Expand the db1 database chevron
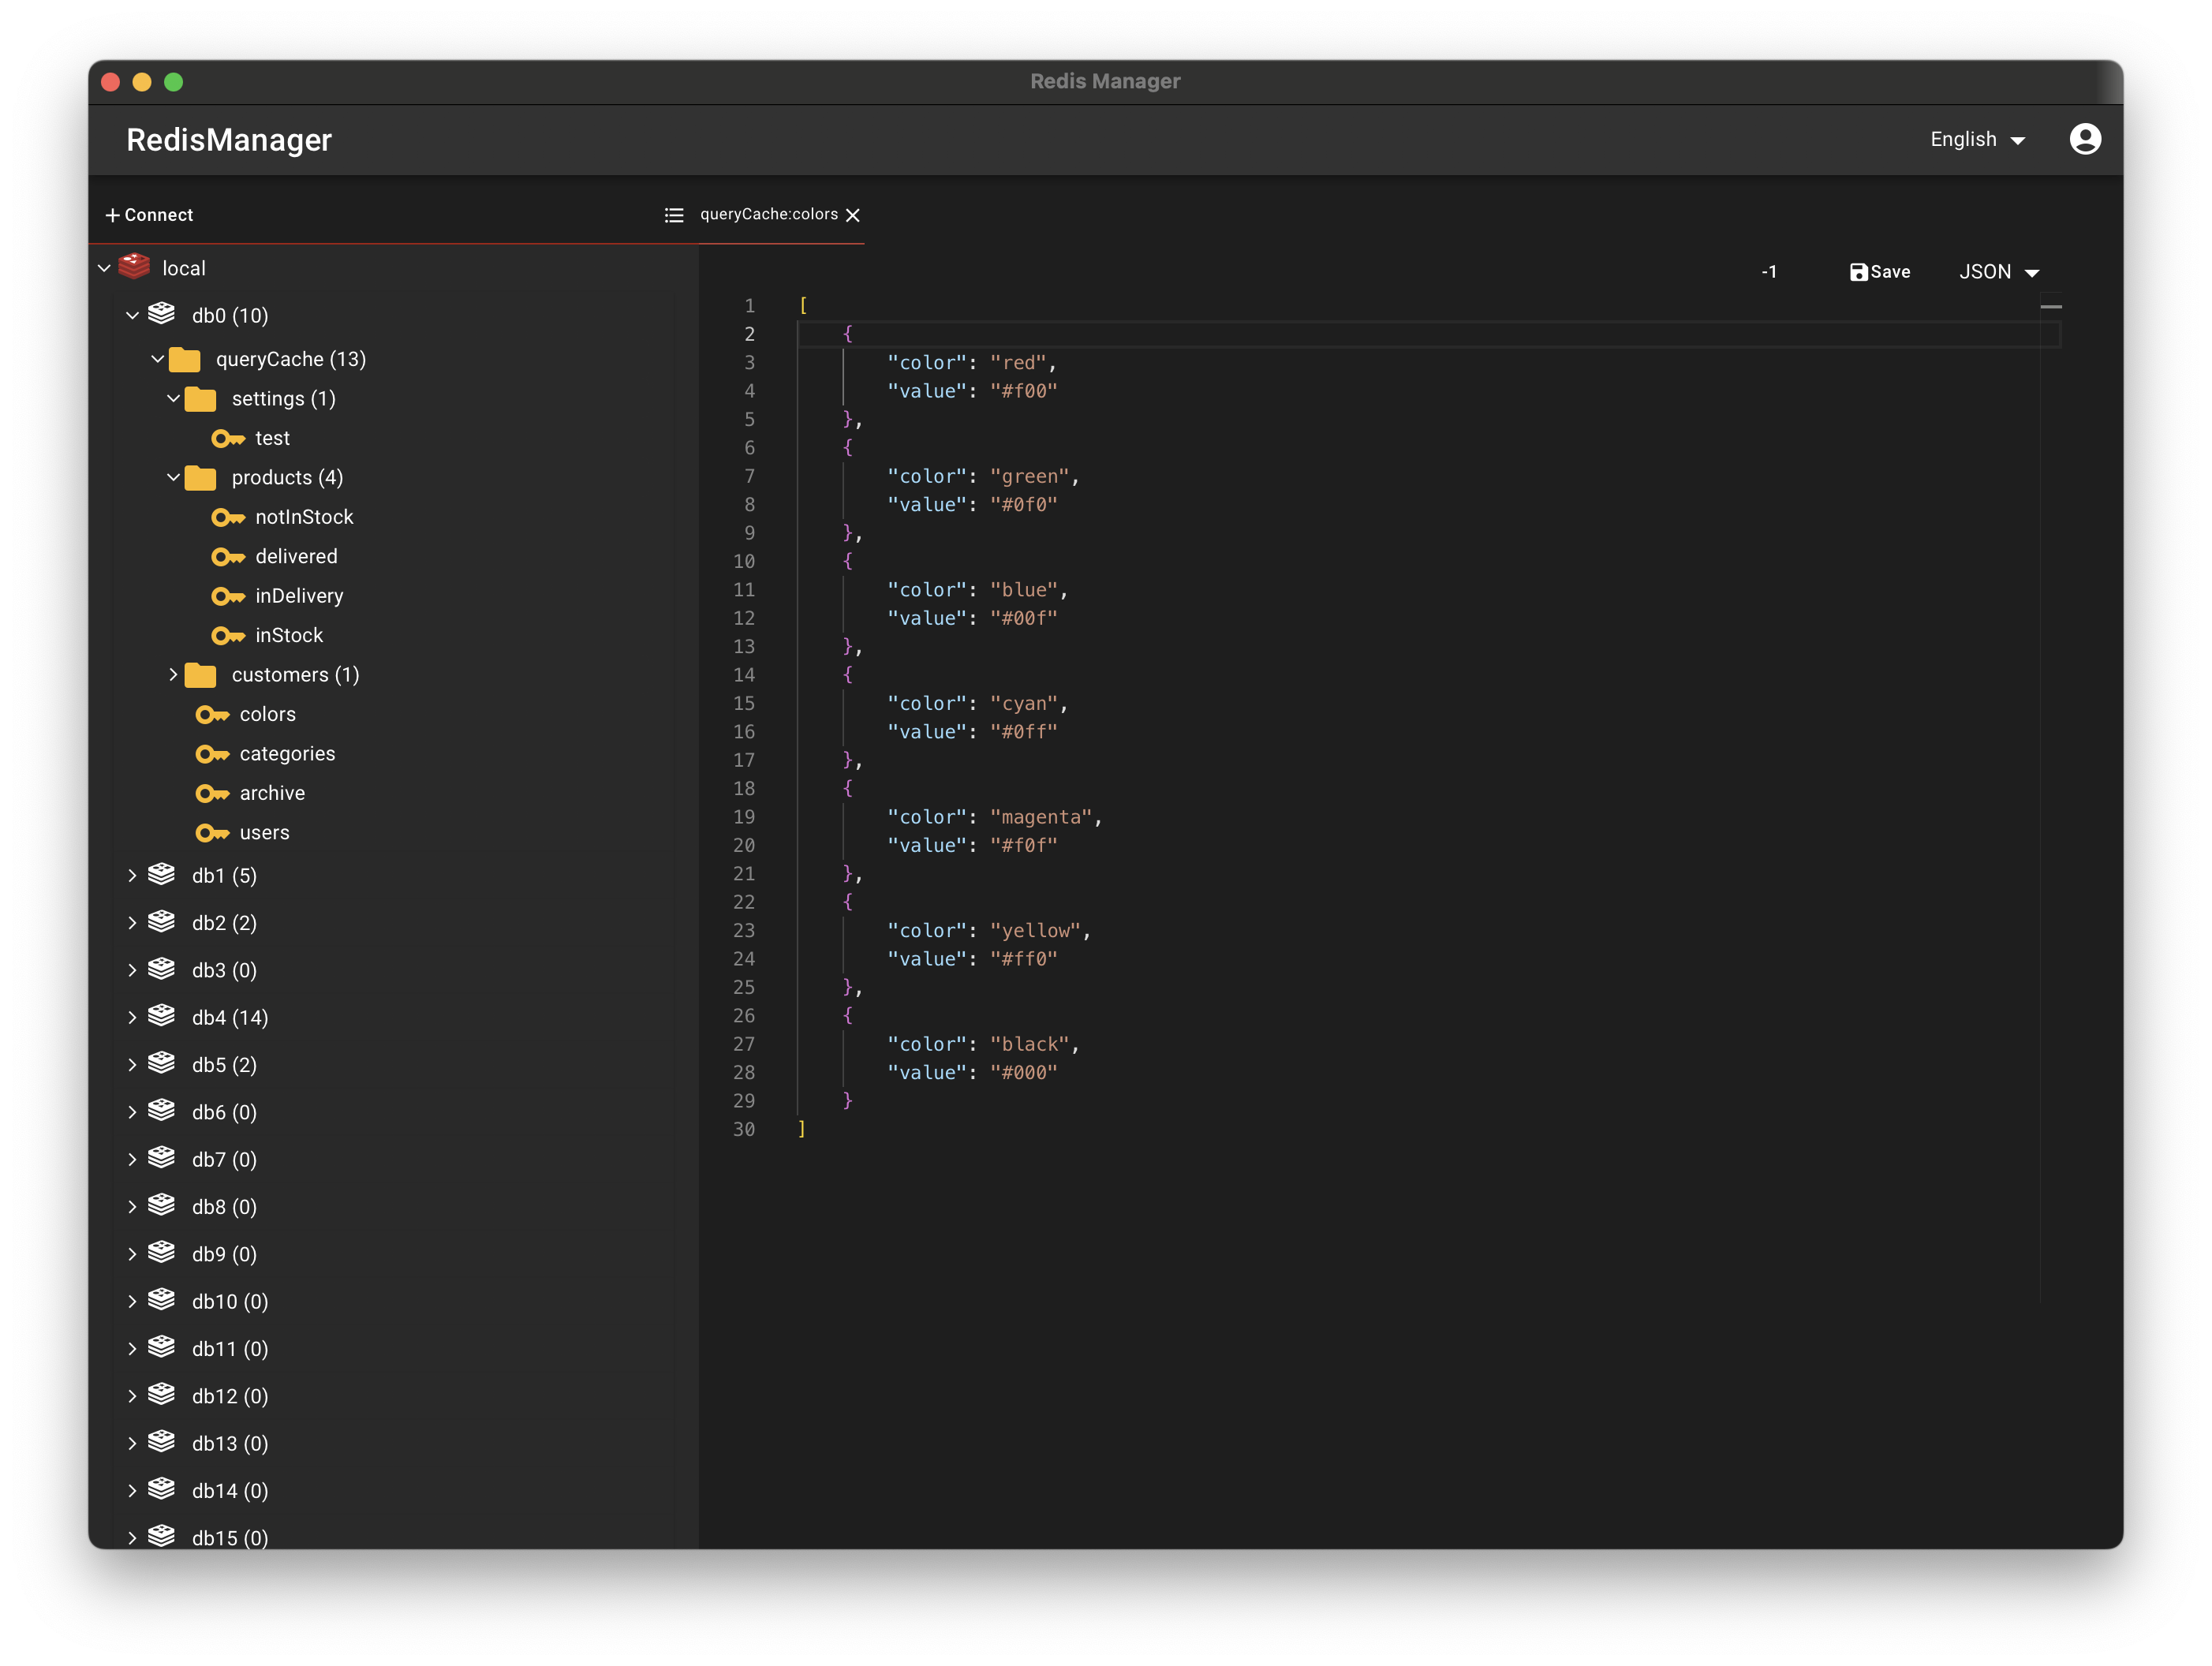This screenshot has height=1666, width=2212. (x=132, y=876)
